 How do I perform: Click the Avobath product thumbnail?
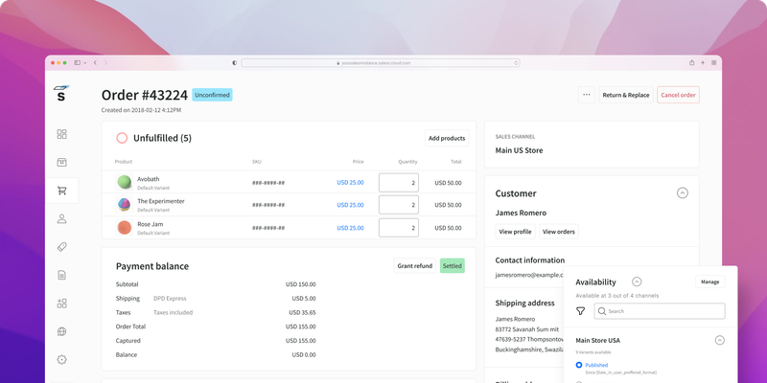click(125, 182)
